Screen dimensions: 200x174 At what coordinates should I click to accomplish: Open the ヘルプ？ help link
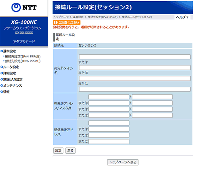[x=182, y=17]
